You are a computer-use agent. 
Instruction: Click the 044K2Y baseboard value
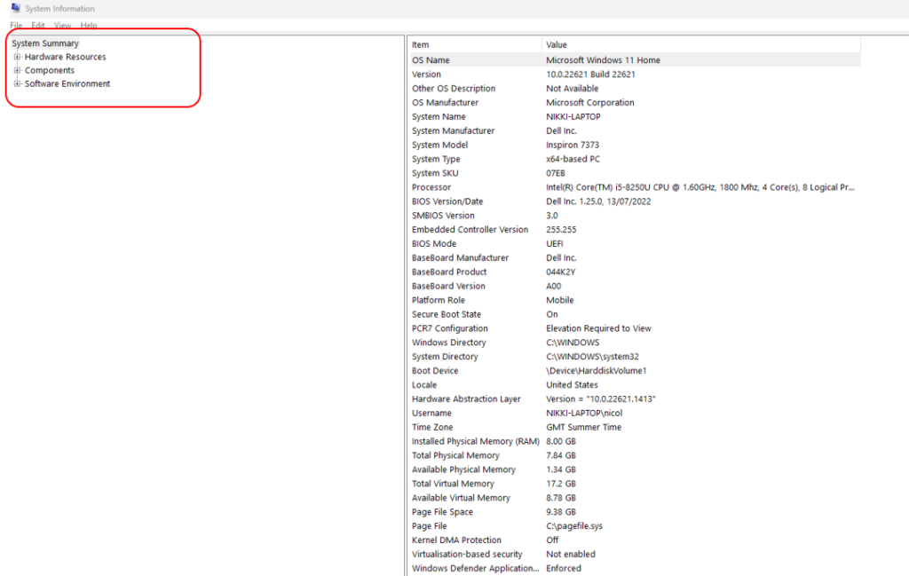coord(561,272)
